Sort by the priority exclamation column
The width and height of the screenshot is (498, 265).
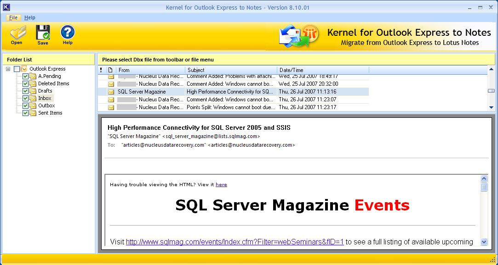point(101,70)
